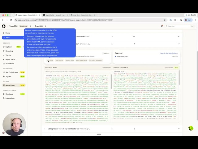
Task: Select the Agent Pages - TropoCRM browser tab
Action: 28,15
